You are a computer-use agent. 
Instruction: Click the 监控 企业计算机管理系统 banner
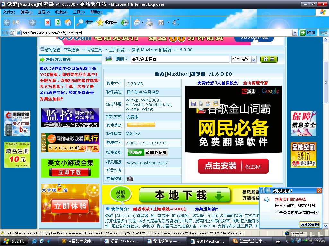[x=70, y=118]
